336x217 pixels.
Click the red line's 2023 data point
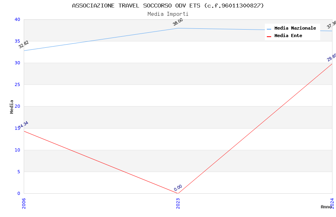(178, 193)
